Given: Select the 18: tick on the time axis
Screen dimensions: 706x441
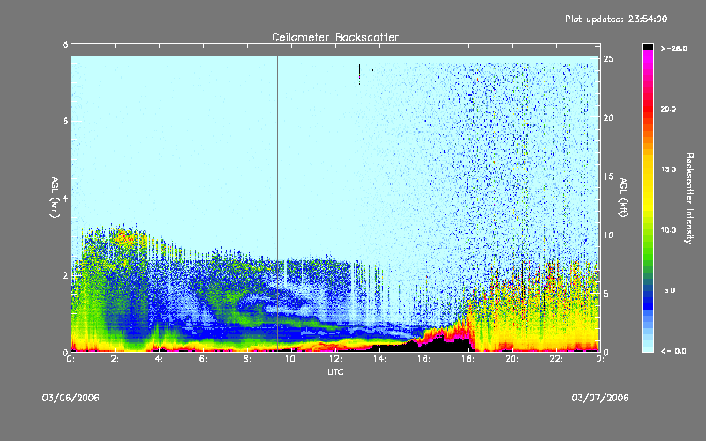Looking at the screenshot, I should 468,359.
